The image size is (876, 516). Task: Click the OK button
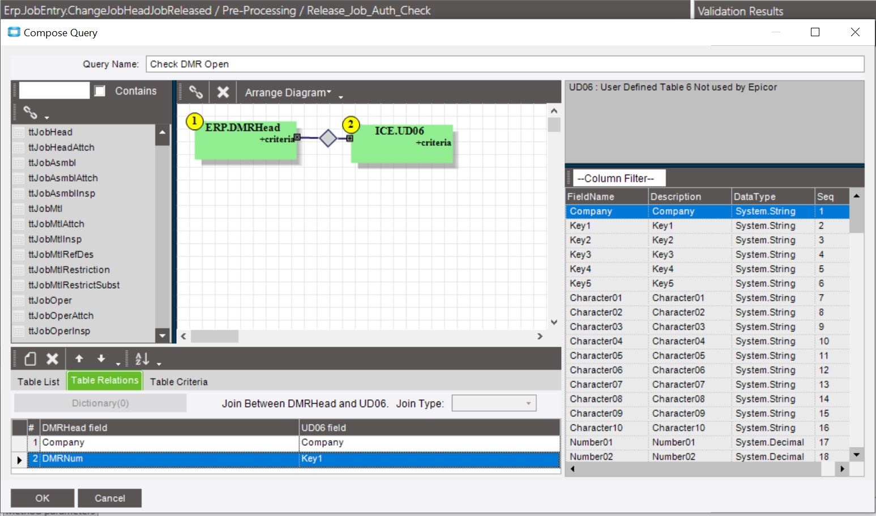point(42,498)
